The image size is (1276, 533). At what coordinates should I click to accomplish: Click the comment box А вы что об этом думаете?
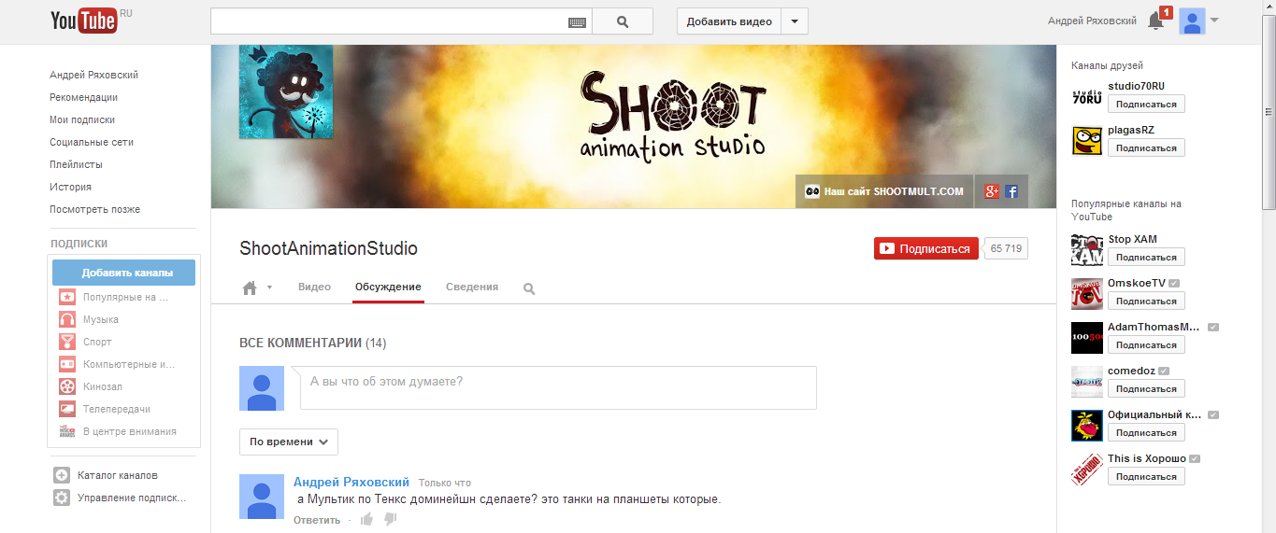(558, 387)
